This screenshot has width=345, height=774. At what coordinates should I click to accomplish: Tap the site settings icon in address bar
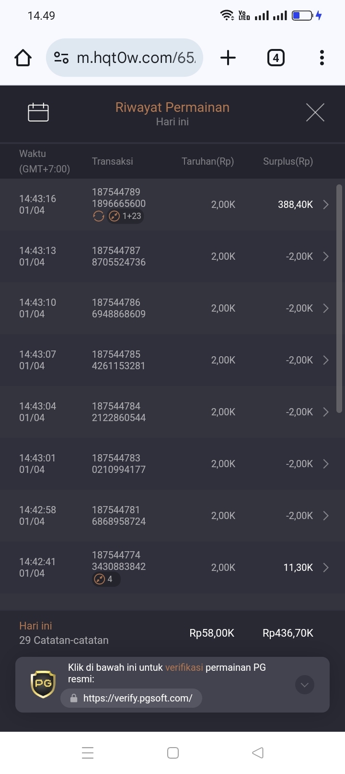pos(61,58)
